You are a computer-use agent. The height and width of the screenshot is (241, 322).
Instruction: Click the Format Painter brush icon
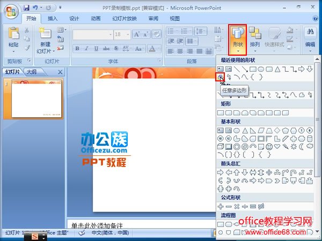click(27, 48)
